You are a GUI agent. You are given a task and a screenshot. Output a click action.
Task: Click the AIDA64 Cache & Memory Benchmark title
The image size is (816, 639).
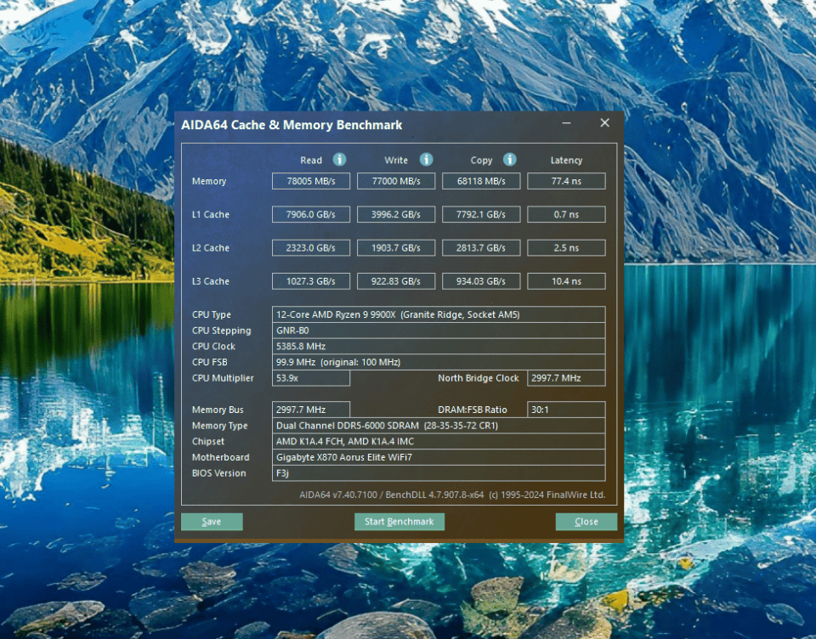(292, 125)
